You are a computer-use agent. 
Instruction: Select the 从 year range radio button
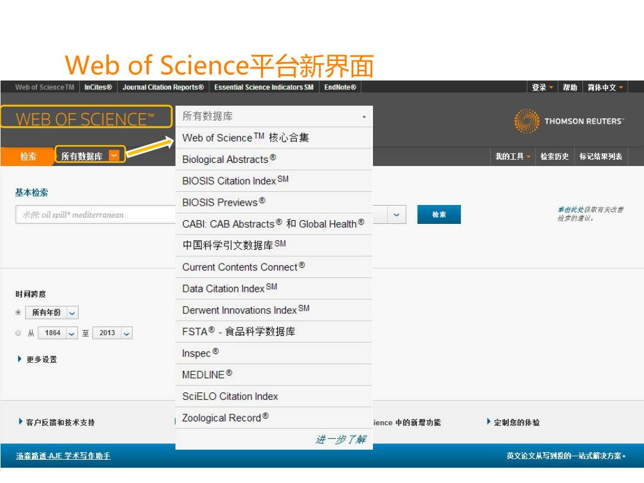point(18,333)
